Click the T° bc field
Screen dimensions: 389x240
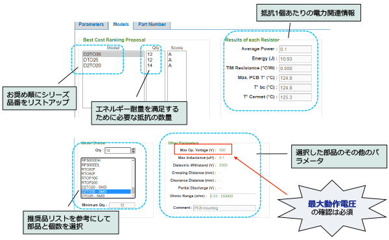coord(295,88)
